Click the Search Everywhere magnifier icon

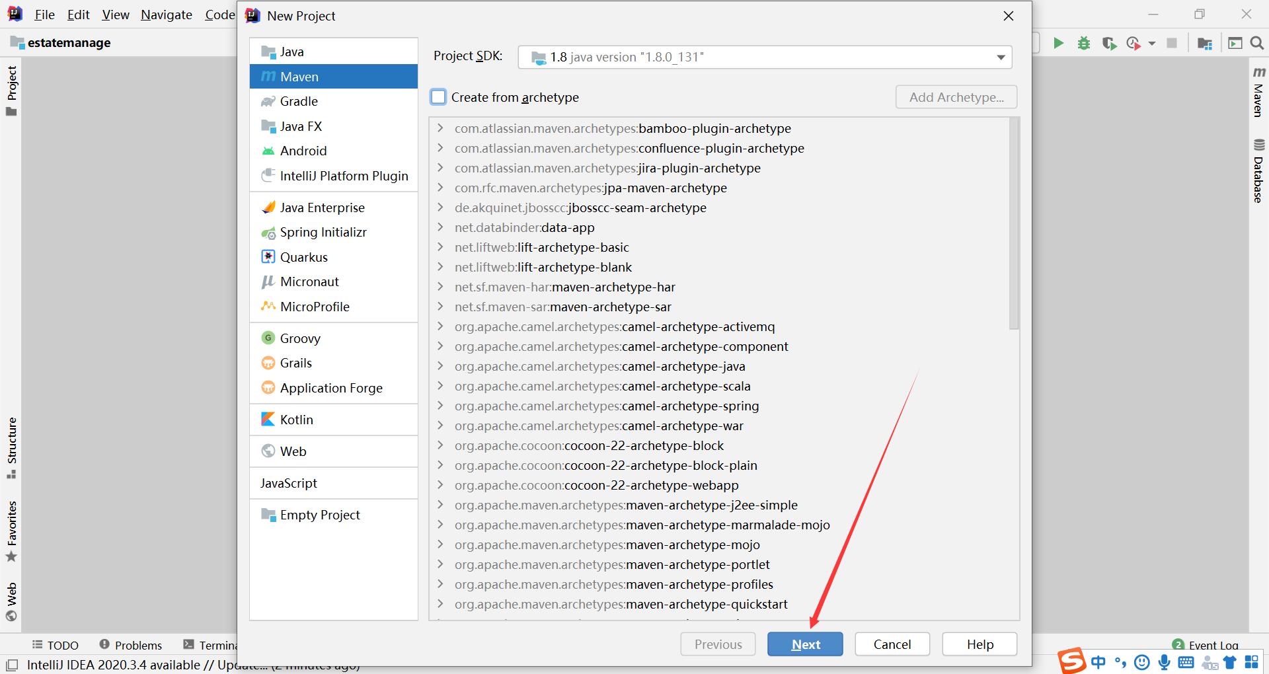1256,43
